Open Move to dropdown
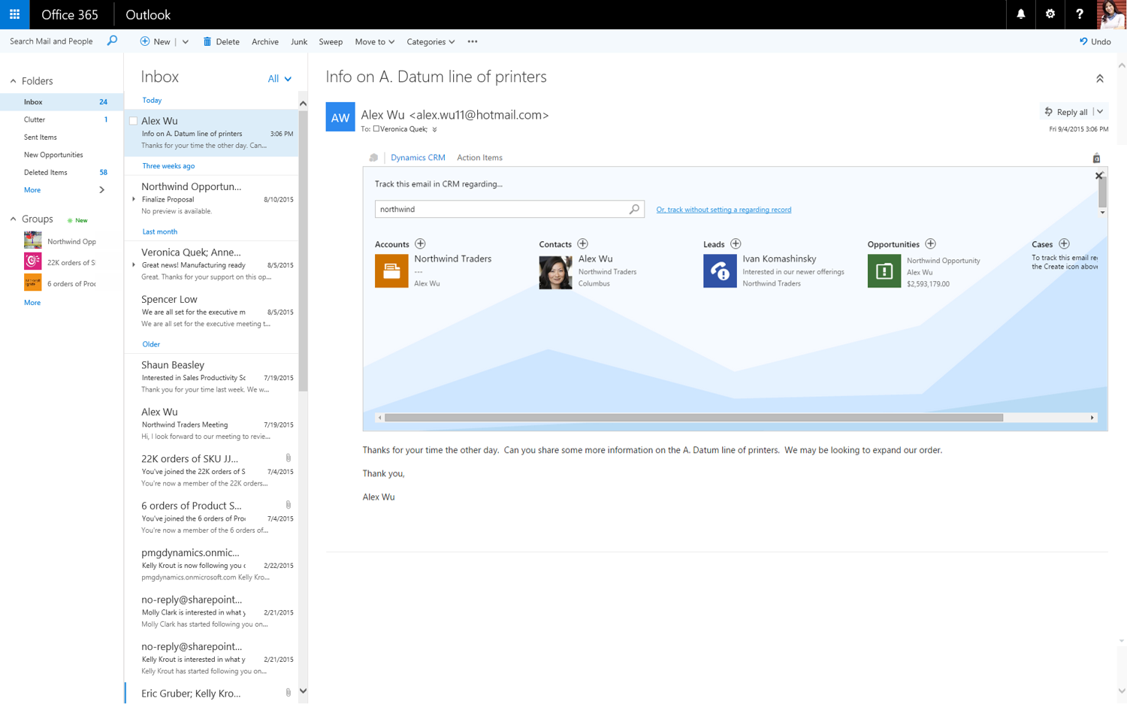 point(374,41)
